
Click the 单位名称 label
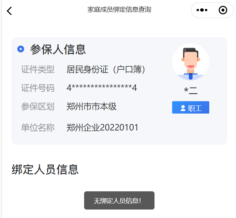38,128
